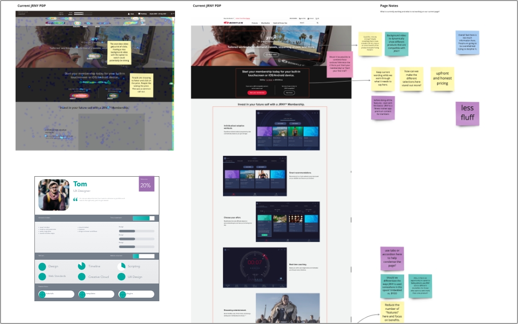Image resolution: width=518 pixels, height=324 pixels.
Task: Click the heatmap screenshot of the JRNY page
Action: (95, 80)
